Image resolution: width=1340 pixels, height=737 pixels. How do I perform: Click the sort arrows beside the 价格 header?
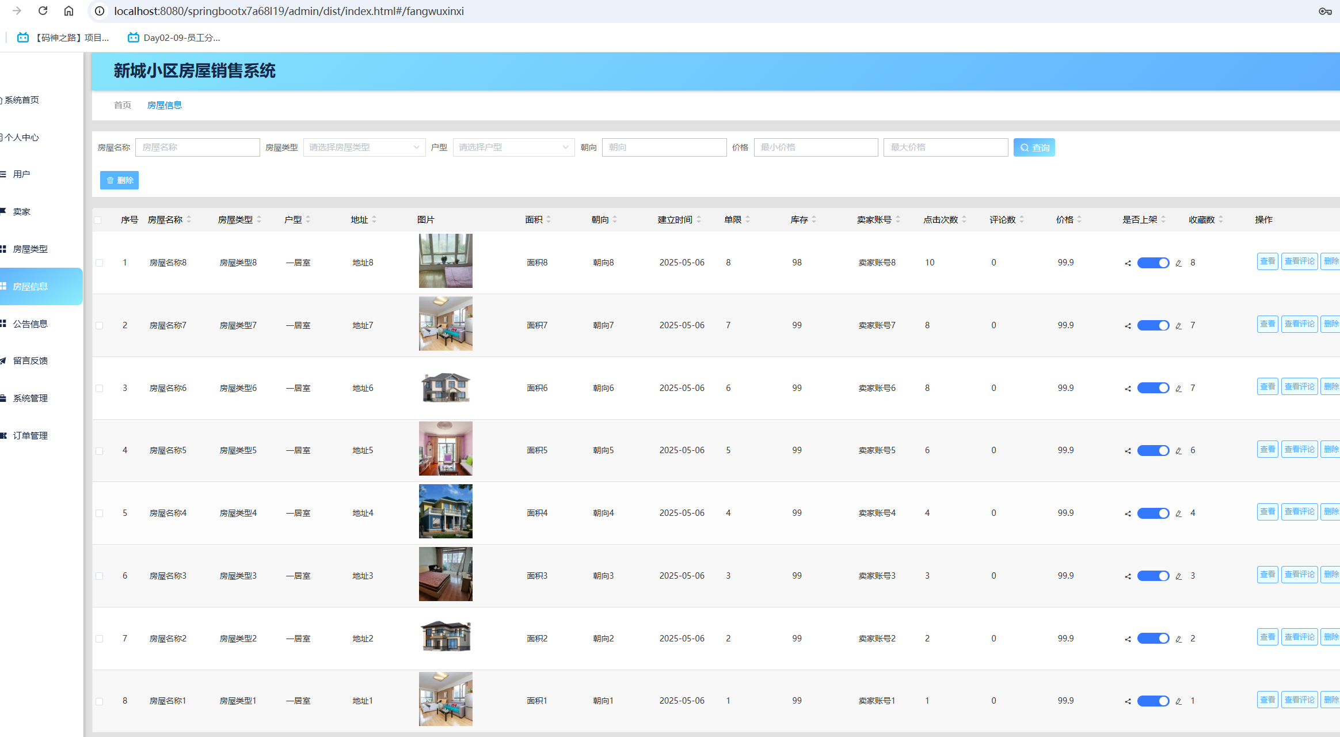tap(1079, 219)
